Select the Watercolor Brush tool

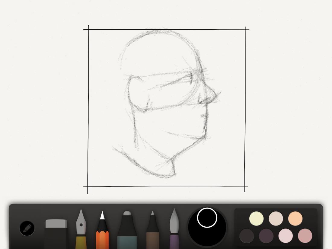174,229
